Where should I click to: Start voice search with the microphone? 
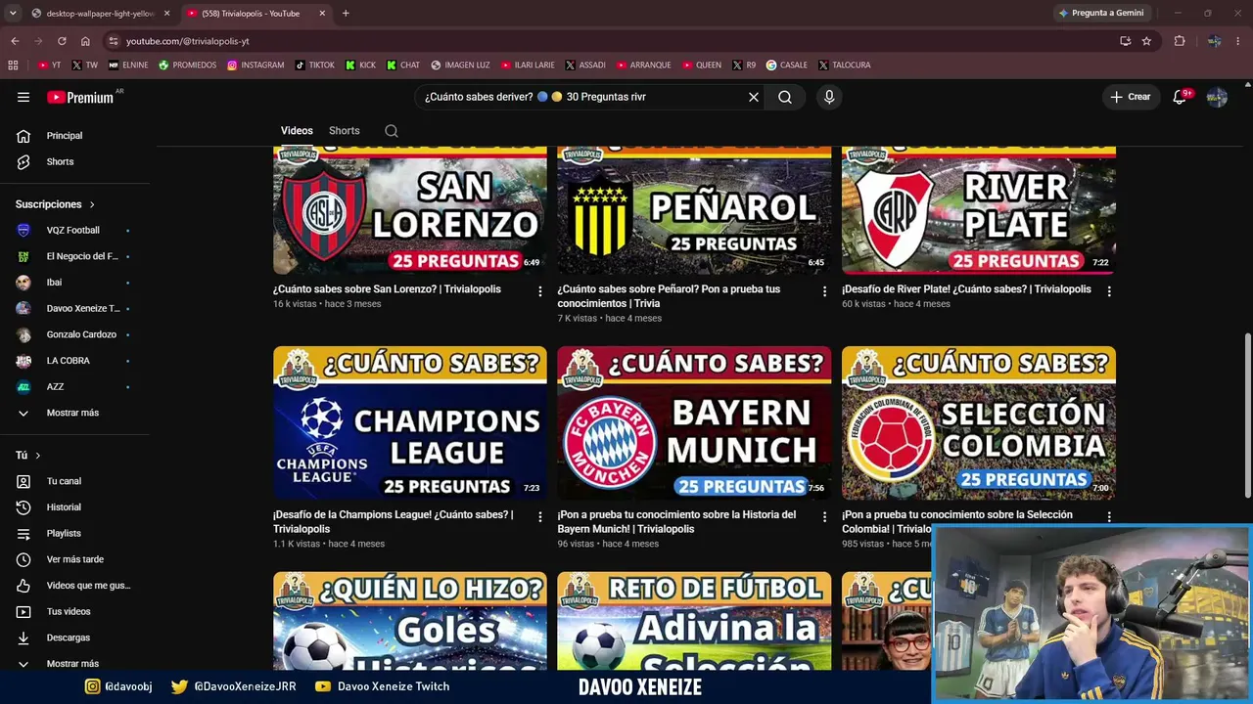coord(829,97)
